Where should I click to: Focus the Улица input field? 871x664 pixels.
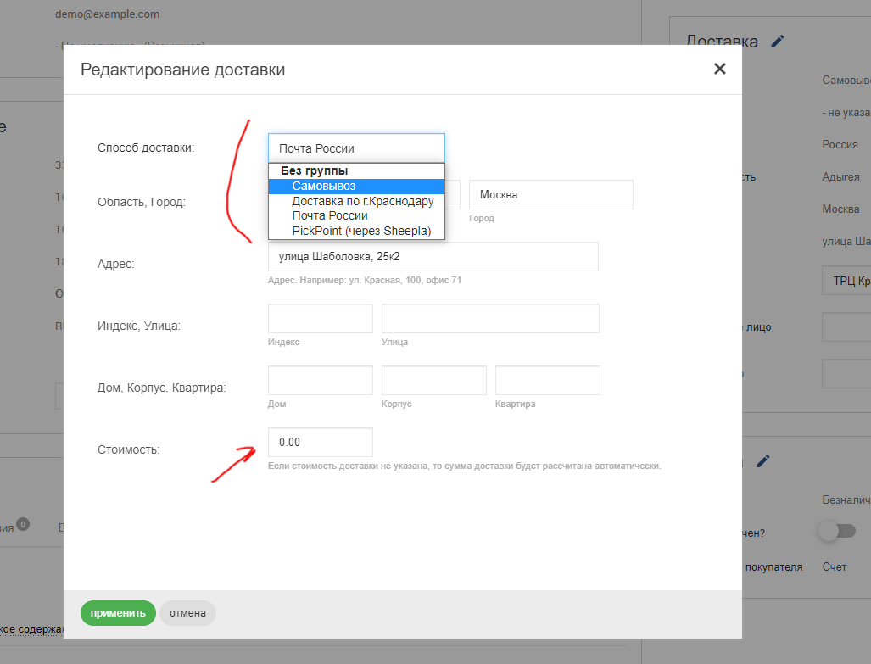tap(490, 319)
